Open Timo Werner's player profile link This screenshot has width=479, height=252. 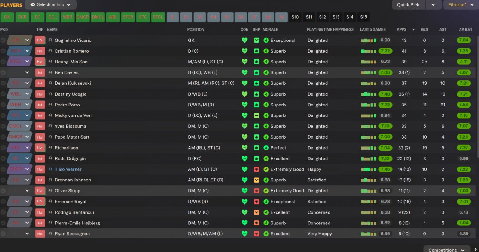pos(68,169)
